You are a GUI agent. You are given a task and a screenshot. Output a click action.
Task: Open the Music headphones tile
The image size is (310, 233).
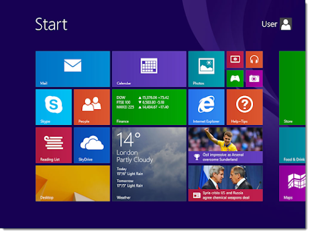pos(254,59)
